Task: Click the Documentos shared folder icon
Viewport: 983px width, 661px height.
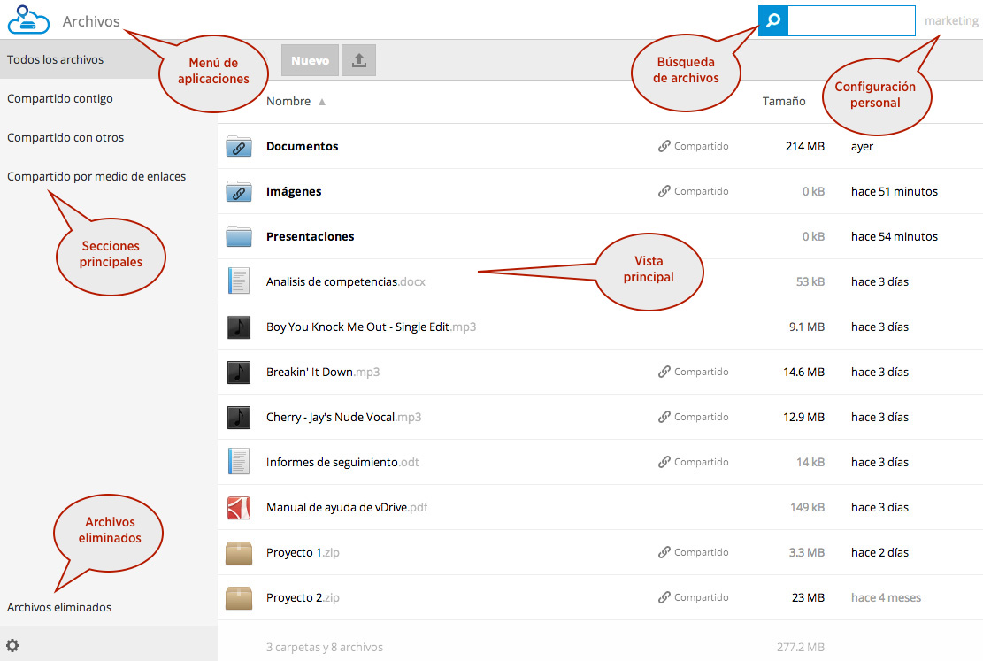Action: click(x=239, y=146)
